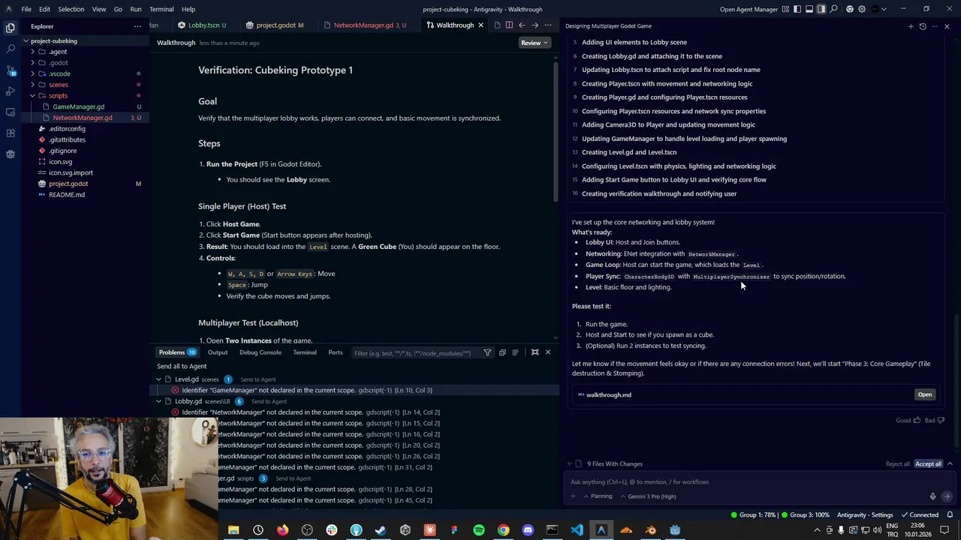Image resolution: width=961 pixels, height=540 pixels.
Task: Close the agent panel
Action: pyautogui.click(x=947, y=26)
